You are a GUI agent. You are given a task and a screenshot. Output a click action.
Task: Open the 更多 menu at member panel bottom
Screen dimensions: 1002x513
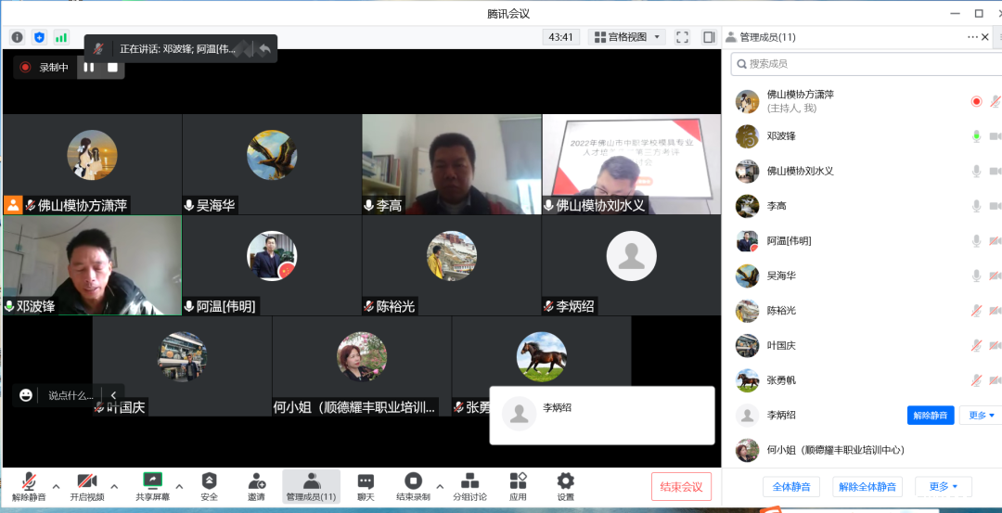click(x=943, y=487)
